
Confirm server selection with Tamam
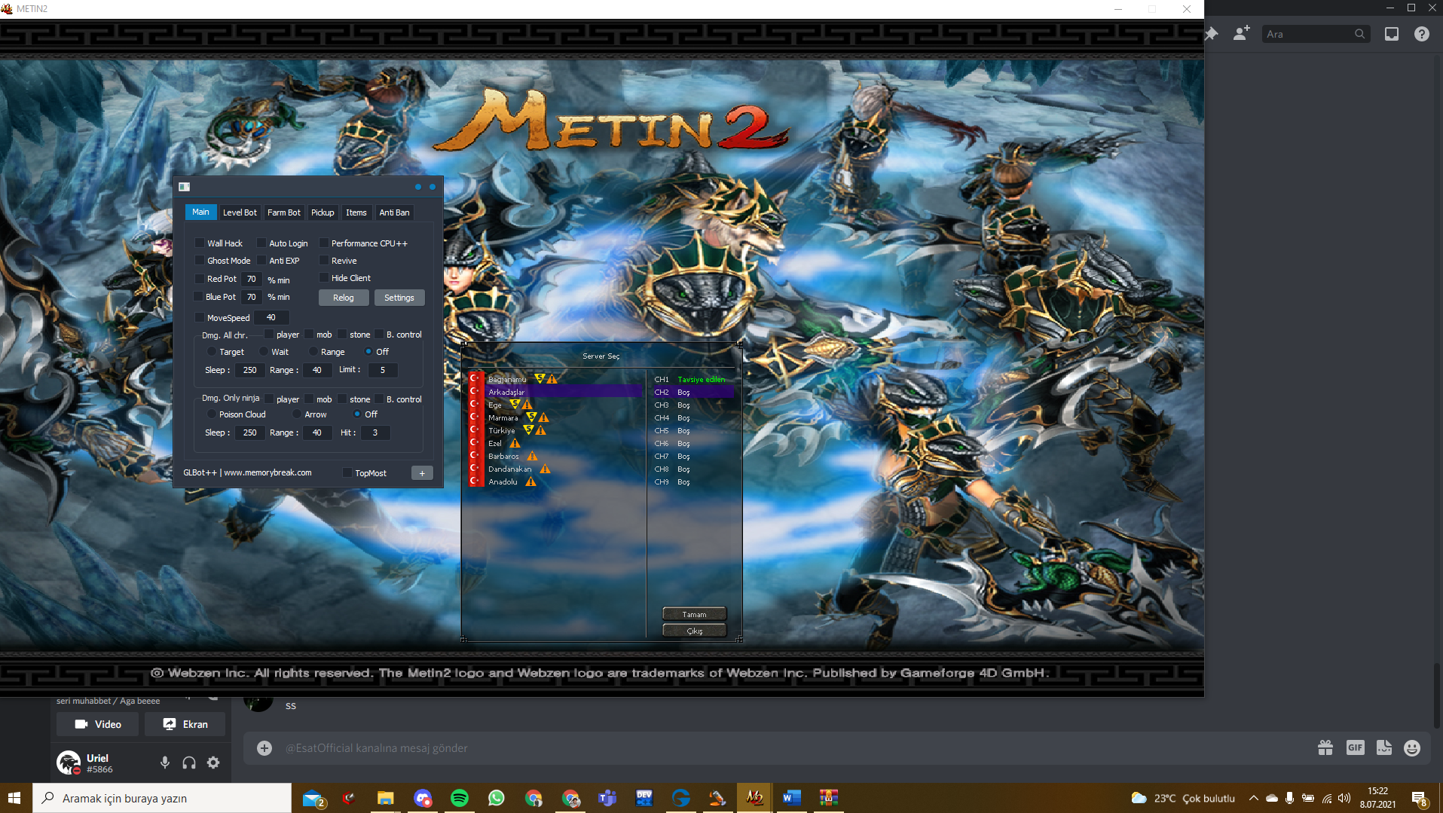pyautogui.click(x=695, y=614)
